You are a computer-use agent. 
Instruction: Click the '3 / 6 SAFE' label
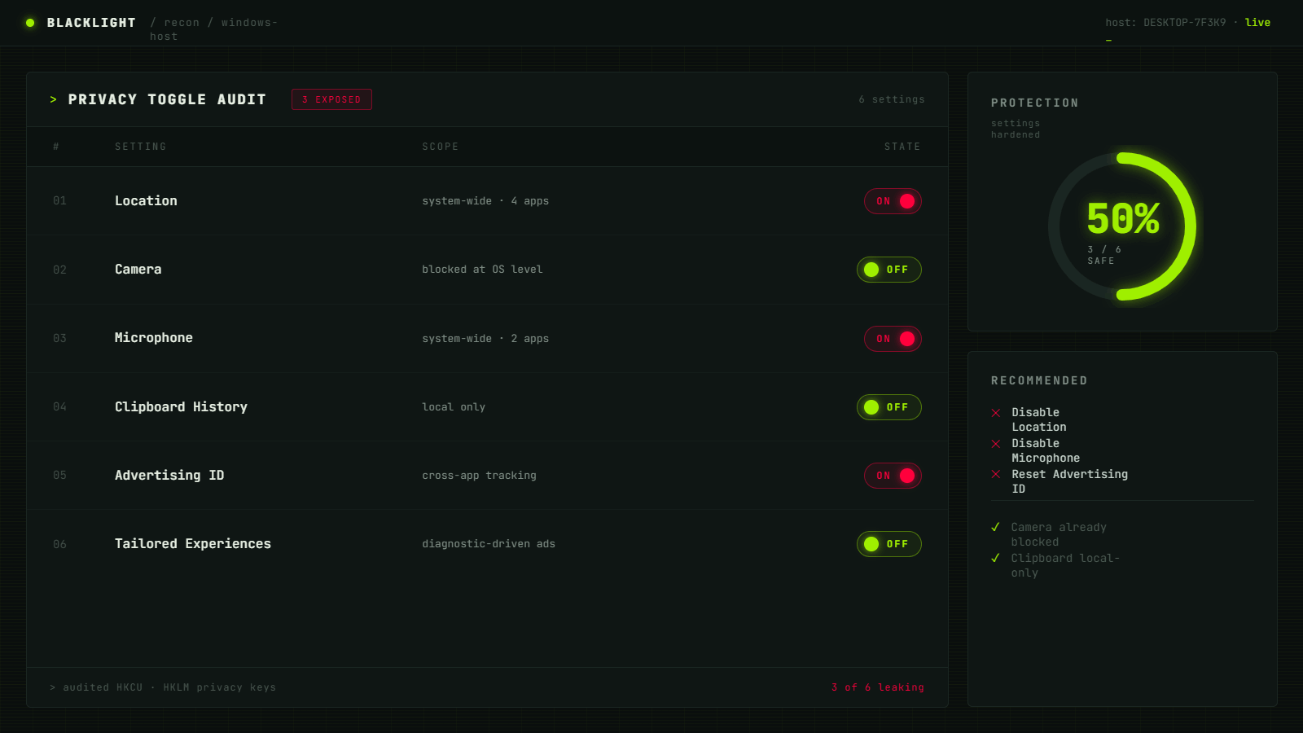point(1104,255)
